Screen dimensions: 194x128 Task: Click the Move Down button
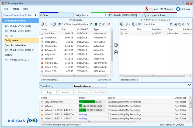pyautogui.click(x=100, y=92)
